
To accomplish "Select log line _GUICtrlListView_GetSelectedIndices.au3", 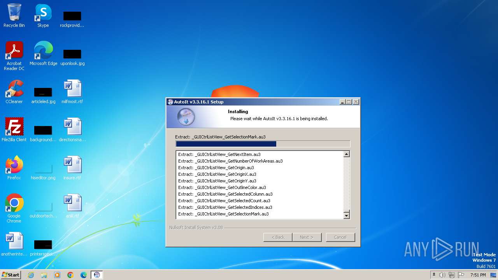I will [225, 207].
